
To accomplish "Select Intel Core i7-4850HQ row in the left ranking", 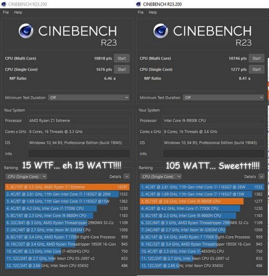I will coord(67,251).
